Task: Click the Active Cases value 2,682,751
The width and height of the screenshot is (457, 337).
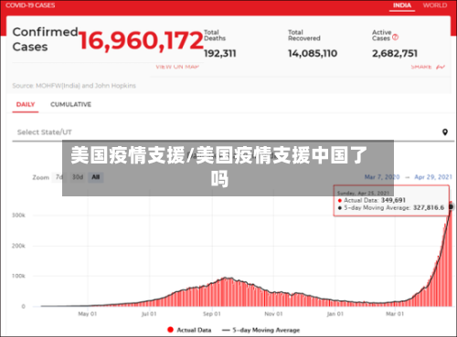Action: tap(395, 54)
